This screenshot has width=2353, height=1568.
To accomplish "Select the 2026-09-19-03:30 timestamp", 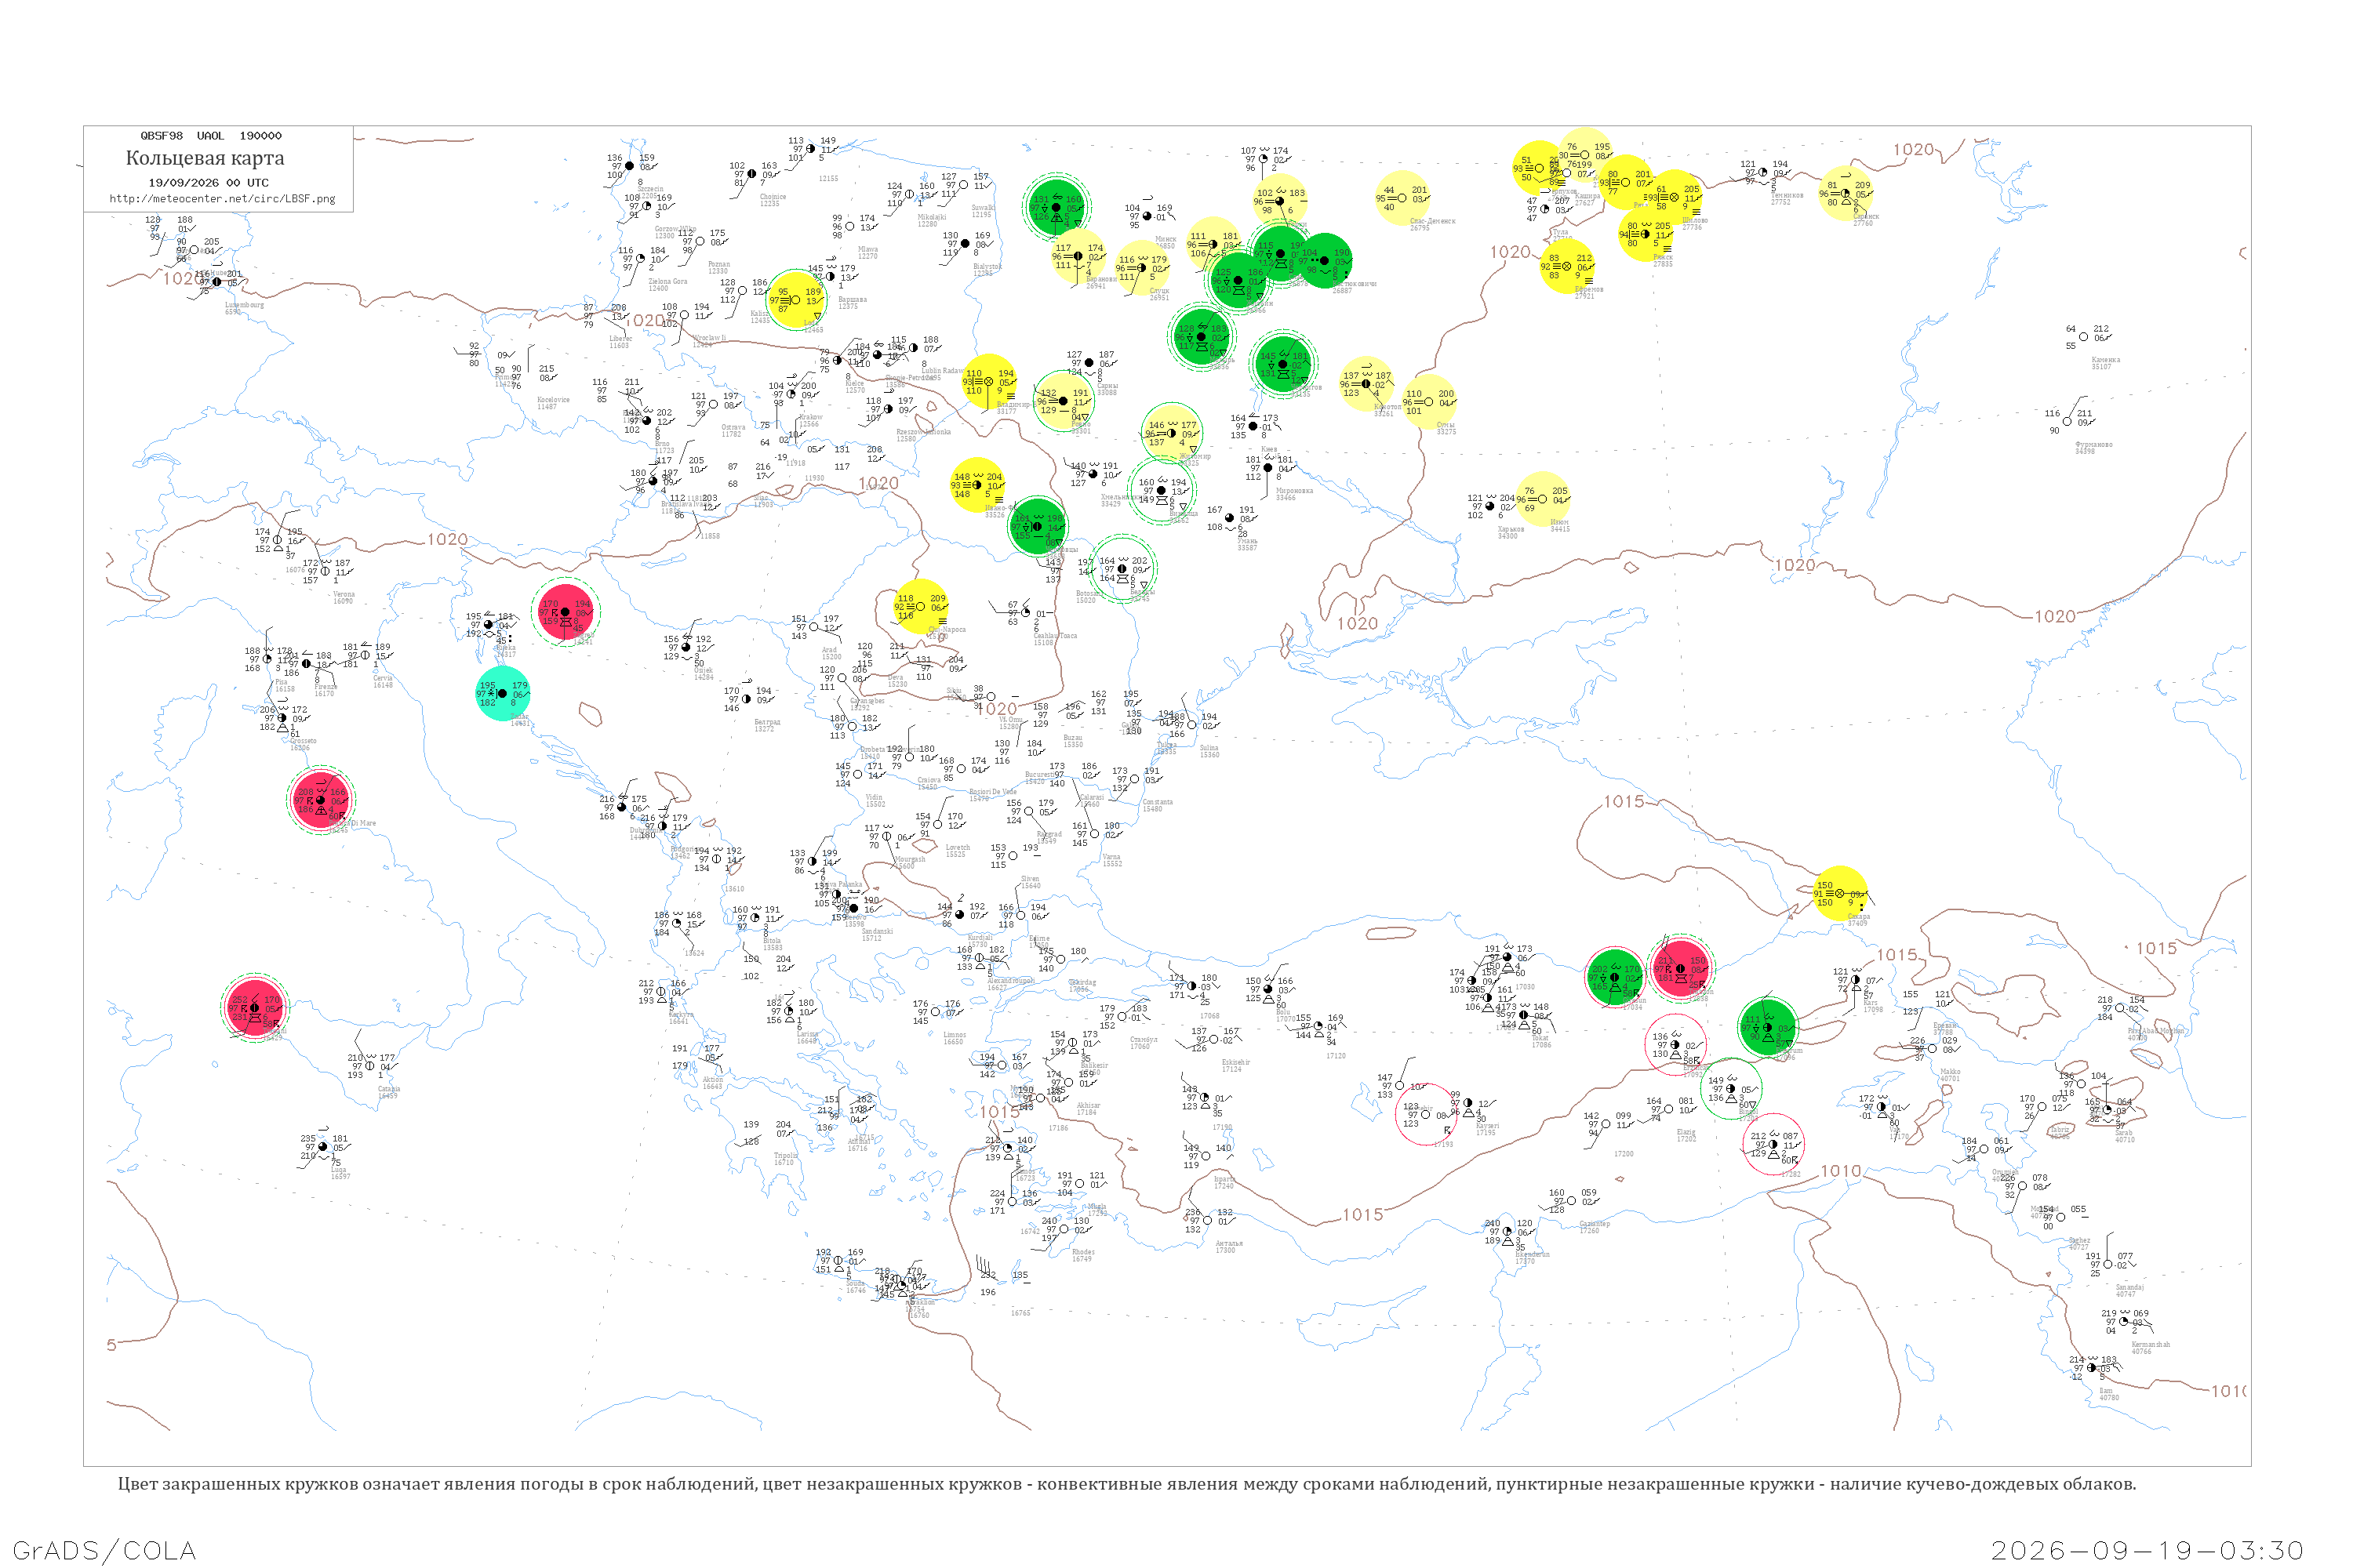I will 2147,1550.
